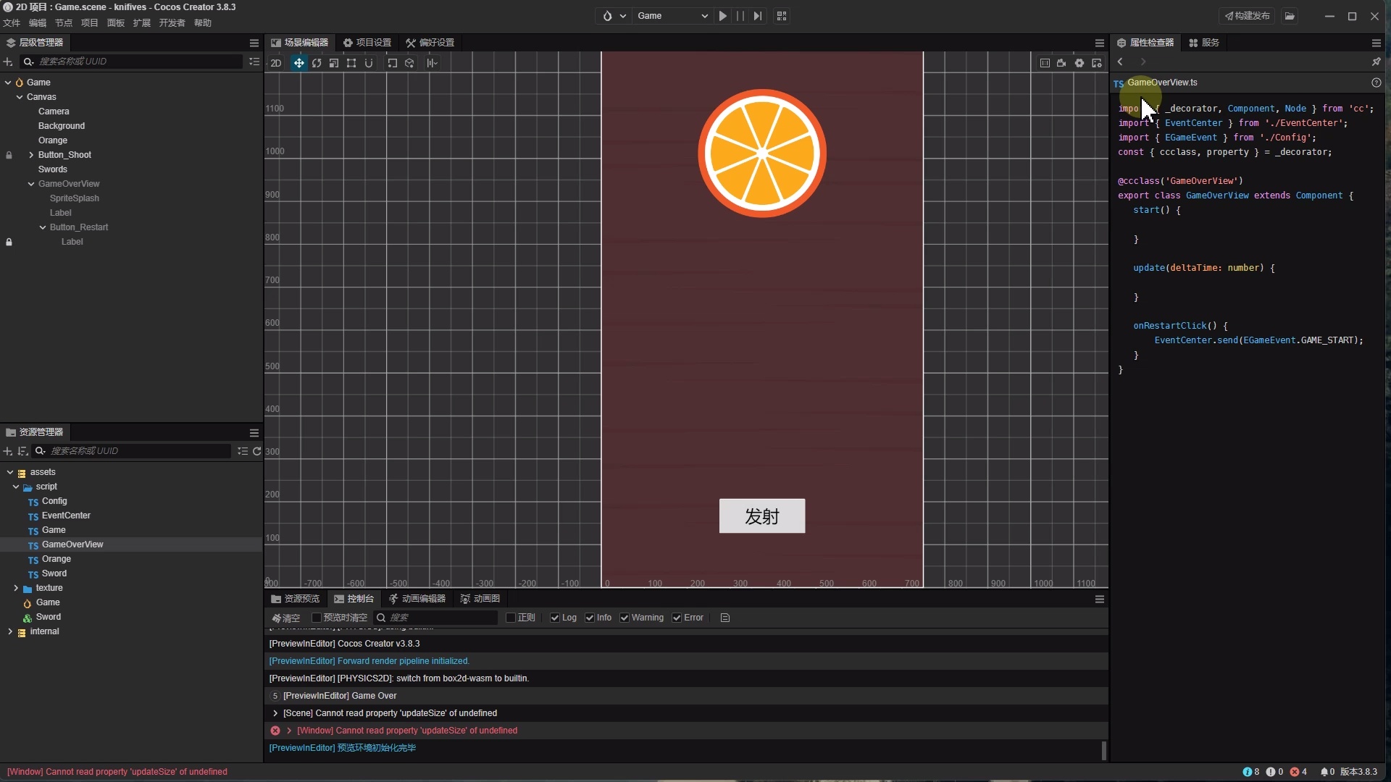Toggle the Log filter checkbox
The height and width of the screenshot is (782, 1391).
[555, 618]
